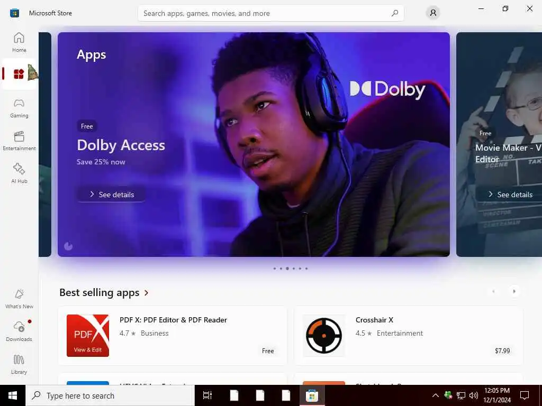Viewport: 542px width, 406px height.
Task: Click the search magnifier icon
Action: 395,13
